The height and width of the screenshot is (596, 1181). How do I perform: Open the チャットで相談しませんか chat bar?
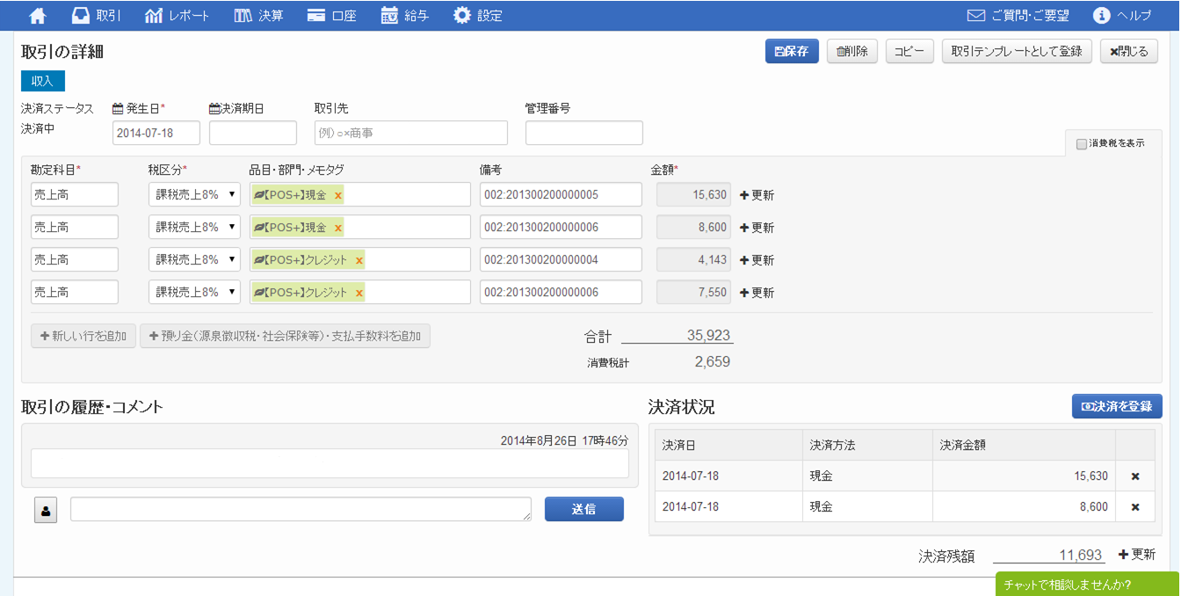click(x=1087, y=585)
